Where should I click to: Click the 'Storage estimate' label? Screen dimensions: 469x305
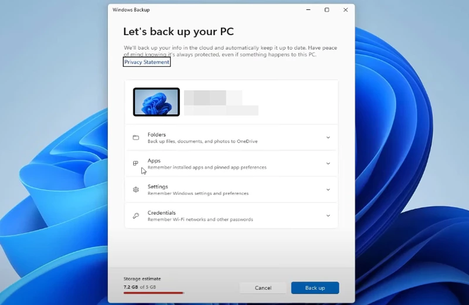tap(142, 279)
